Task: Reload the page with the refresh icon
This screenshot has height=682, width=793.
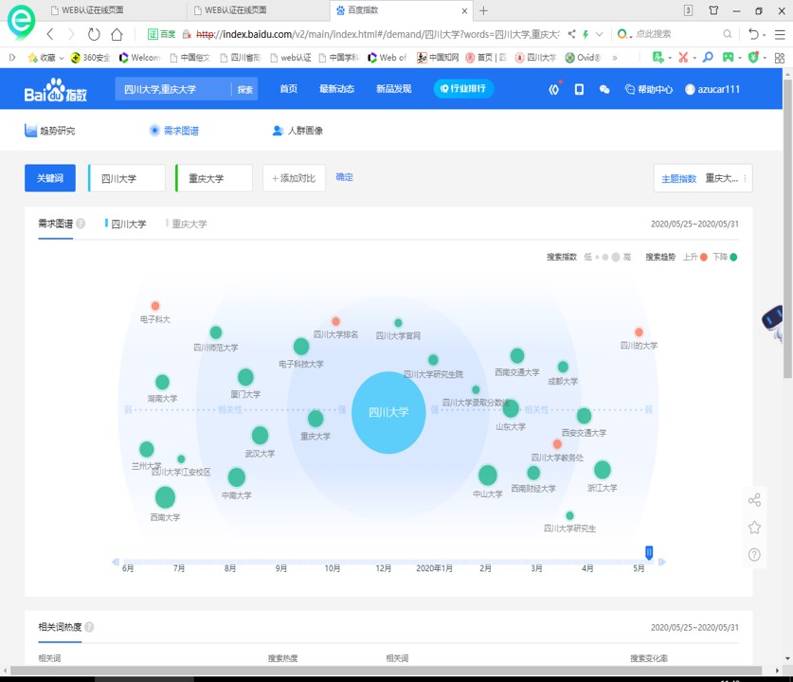Action: click(x=94, y=34)
